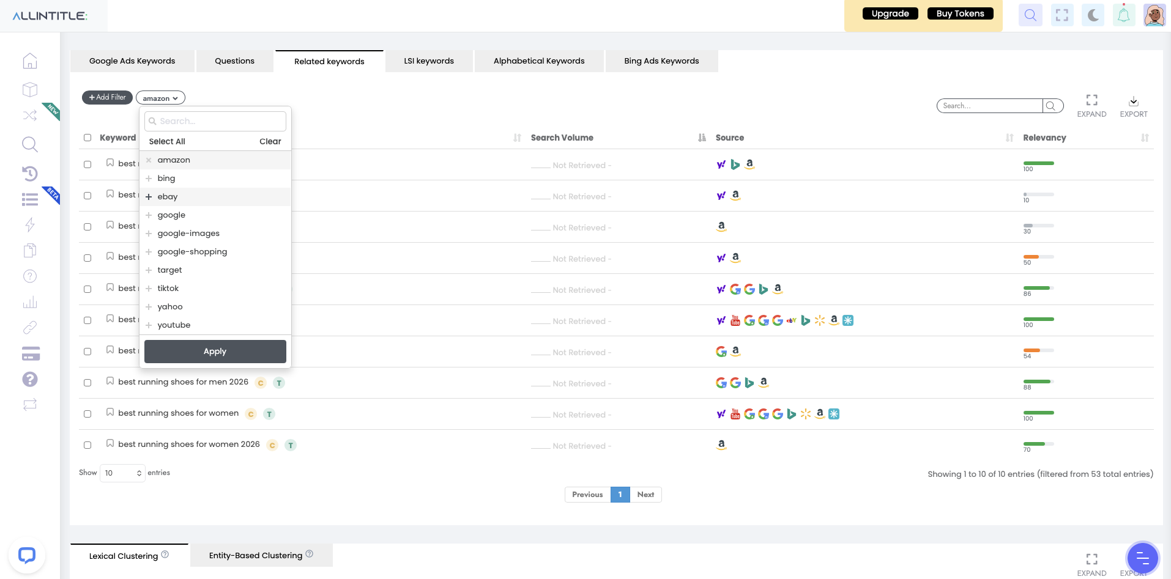Image resolution: width=1171 pixels, height=579 pixels.
Task: Open the cube icon in sidebar
Action: coord(30,89)
